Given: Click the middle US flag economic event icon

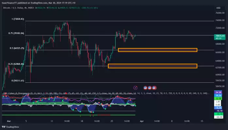Looking at the screenshot, I should (150, 88).
